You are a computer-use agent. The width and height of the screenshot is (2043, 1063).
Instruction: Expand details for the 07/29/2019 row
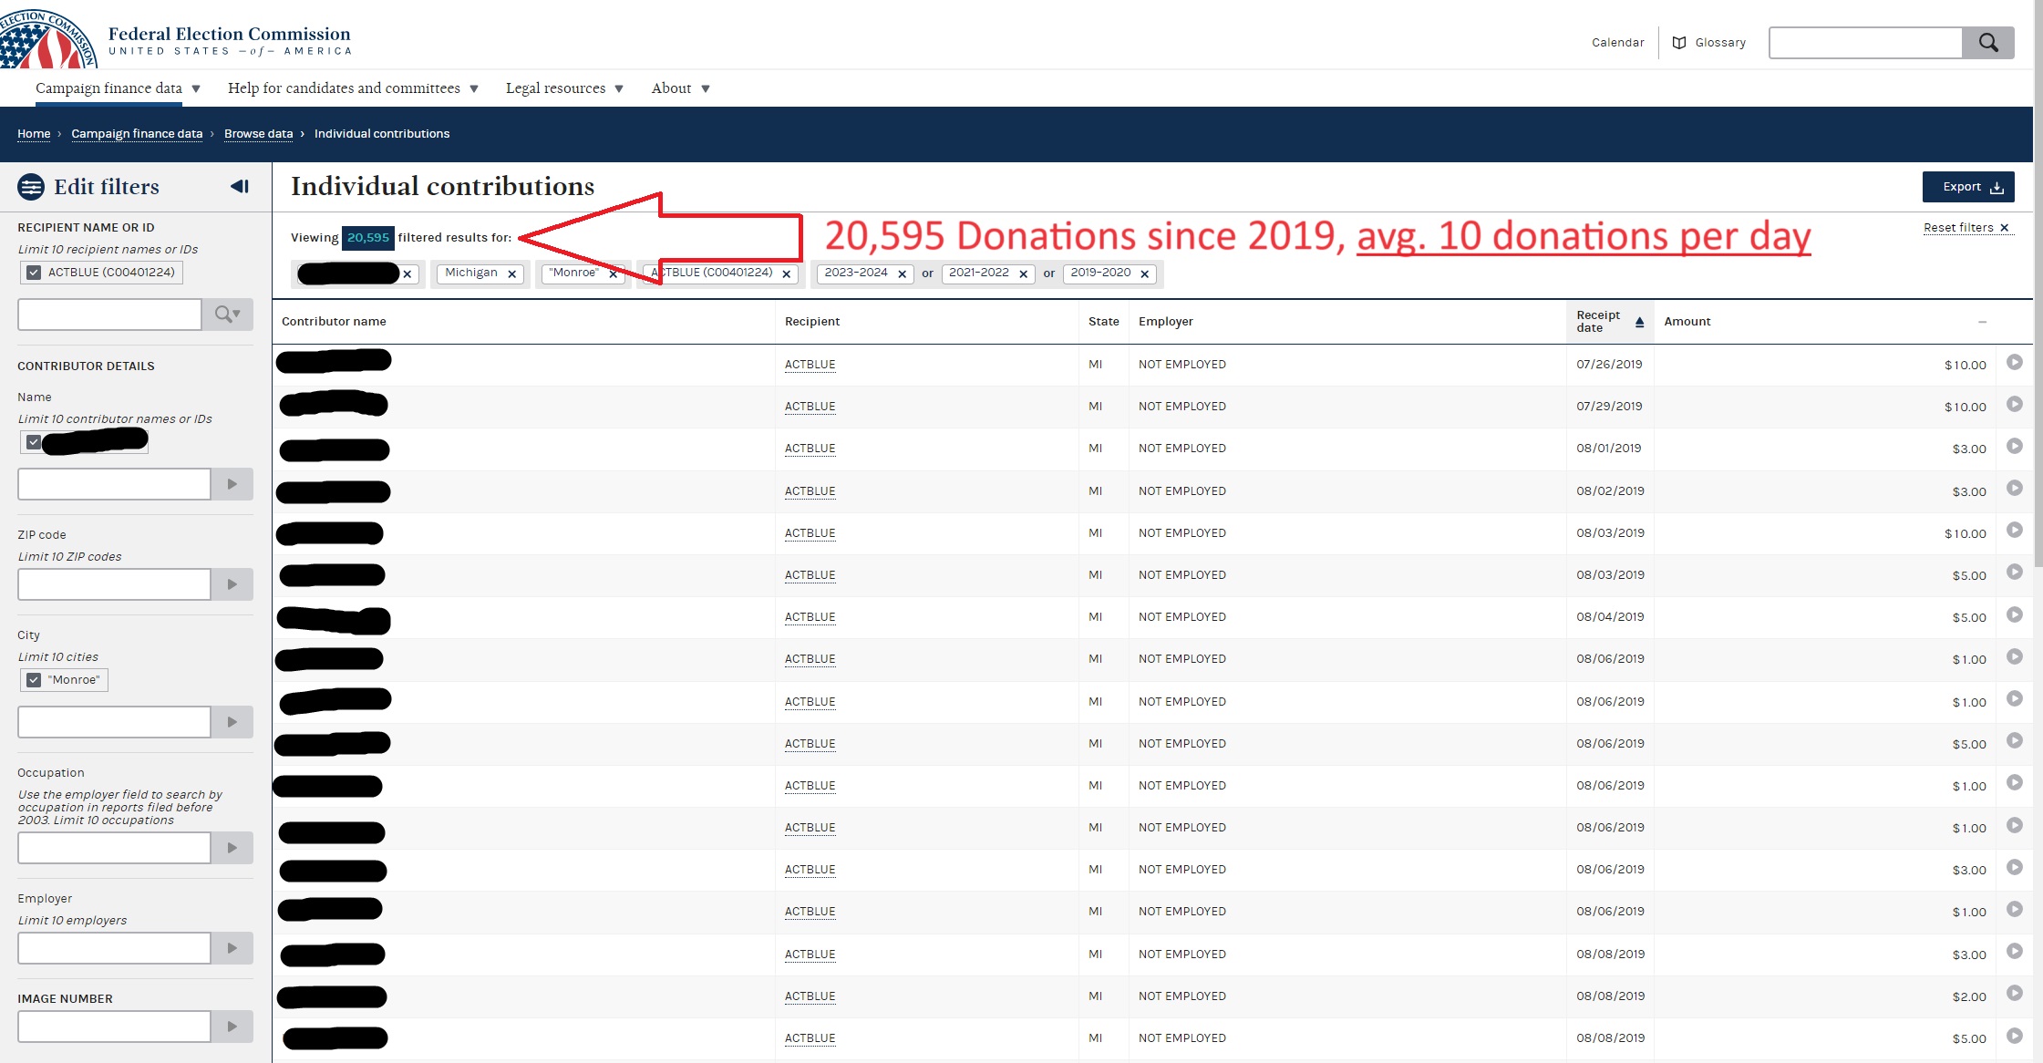pyautogui.click(x=2015, y=405)
